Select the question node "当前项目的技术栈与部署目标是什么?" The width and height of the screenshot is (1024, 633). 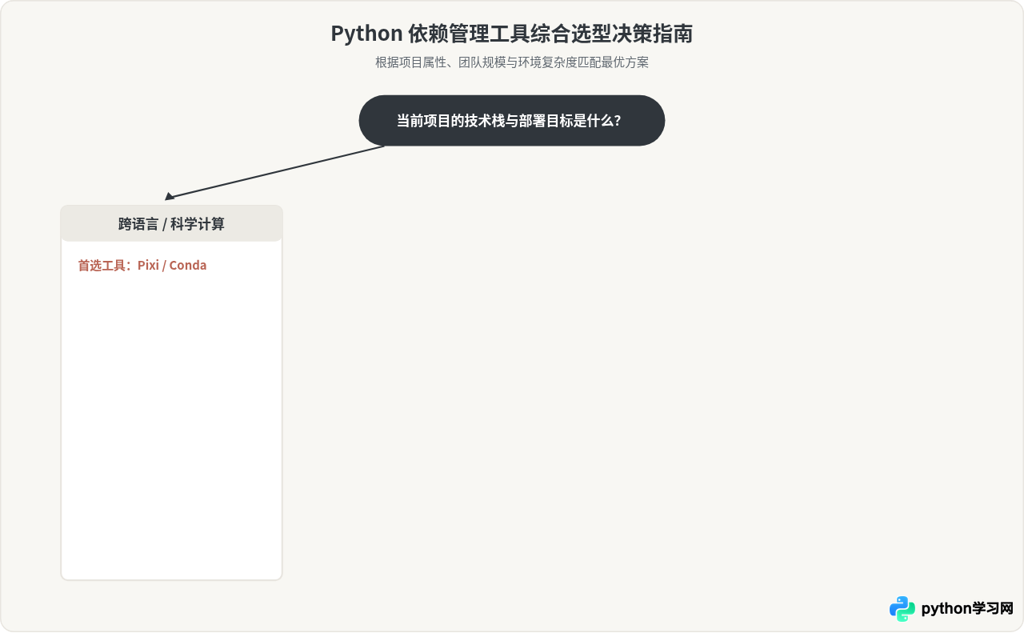click(512, 121)
